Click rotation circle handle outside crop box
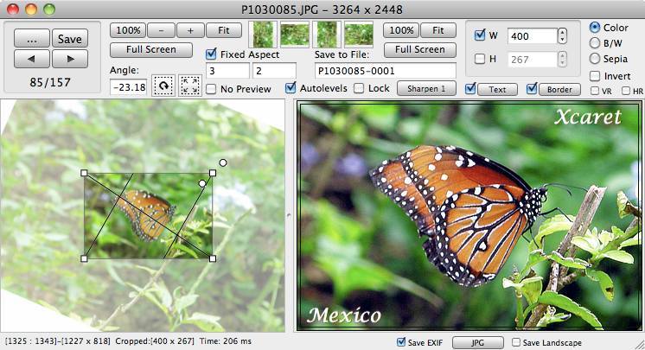645x350 pixels. point(223,162)
